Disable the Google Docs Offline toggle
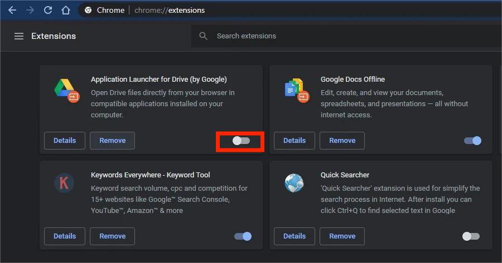 click(x=472, y=141)
